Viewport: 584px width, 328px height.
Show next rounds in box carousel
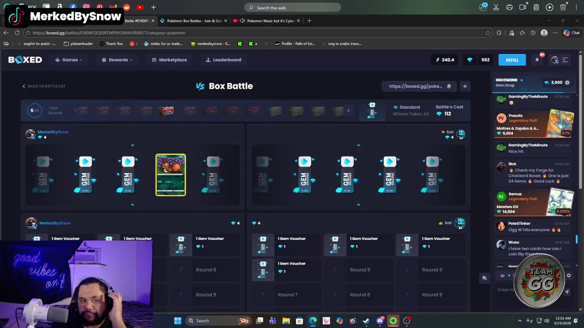point(348,110)
